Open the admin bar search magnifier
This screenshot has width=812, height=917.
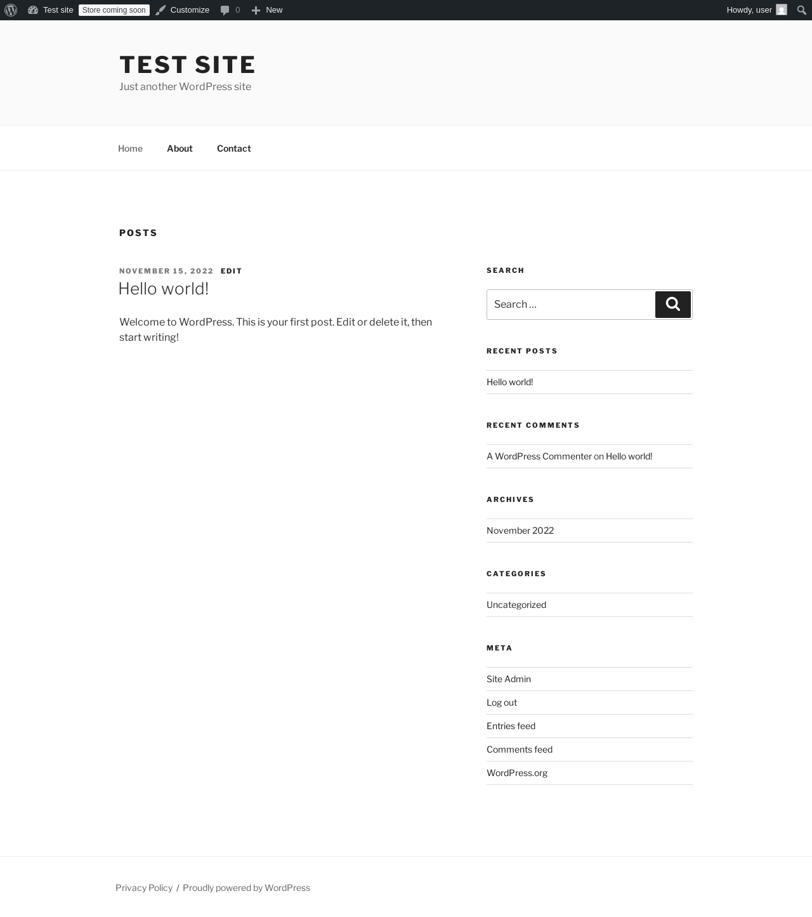click(801, 10)
